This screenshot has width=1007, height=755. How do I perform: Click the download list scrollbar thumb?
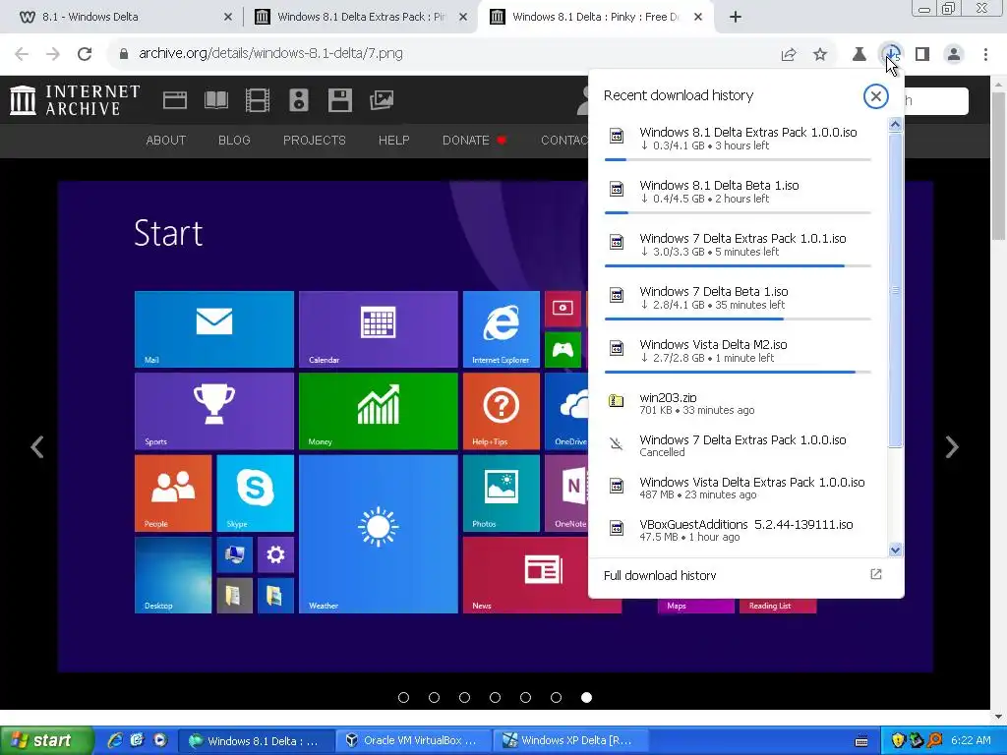click(x=895, y=290)
